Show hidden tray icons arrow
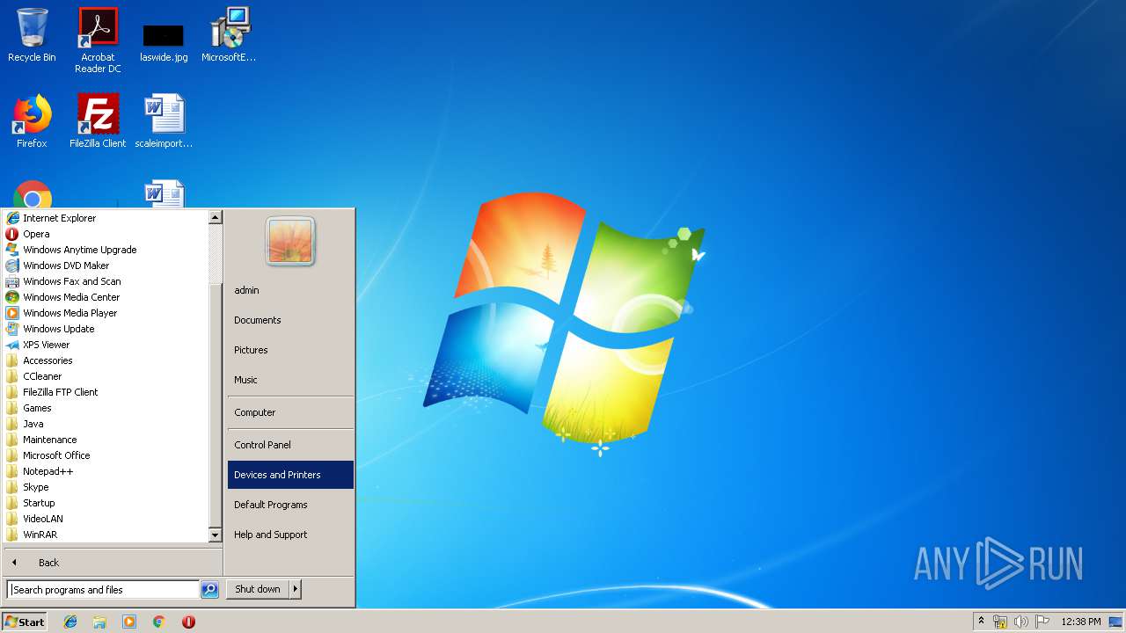This screenshot has width=1126, height=633. [981, 622]
